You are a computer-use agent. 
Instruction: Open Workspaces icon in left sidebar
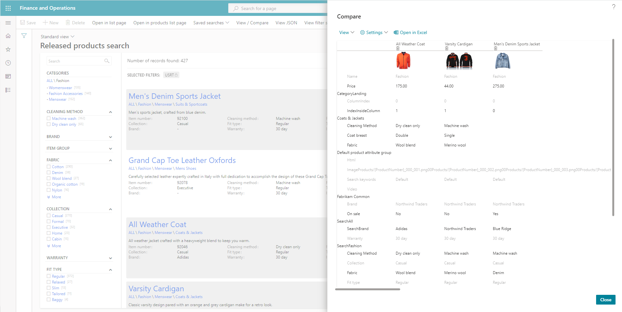coord(8,76)
